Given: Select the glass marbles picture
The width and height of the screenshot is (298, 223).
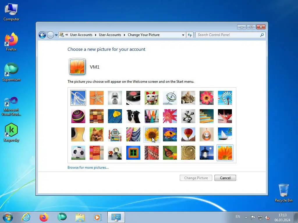Looking at the screenshot, I should coord(115,153).
